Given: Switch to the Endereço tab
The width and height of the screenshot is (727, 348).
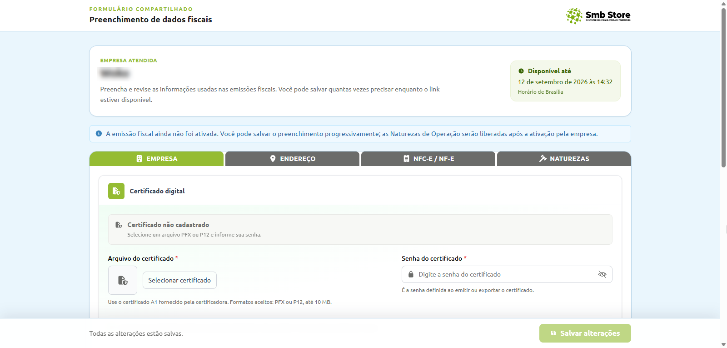Looking at the screenshot, I should [292, 159].
